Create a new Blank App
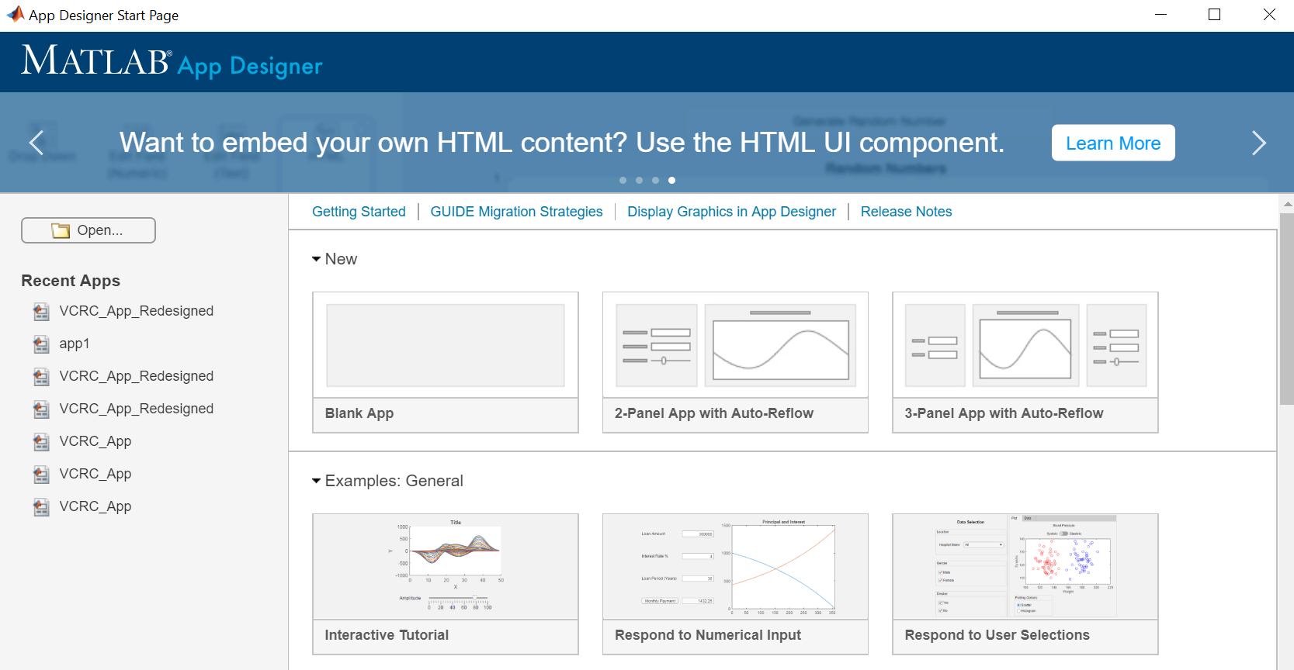The width and height of the screenshot is (1294, 670). (445, 362)
